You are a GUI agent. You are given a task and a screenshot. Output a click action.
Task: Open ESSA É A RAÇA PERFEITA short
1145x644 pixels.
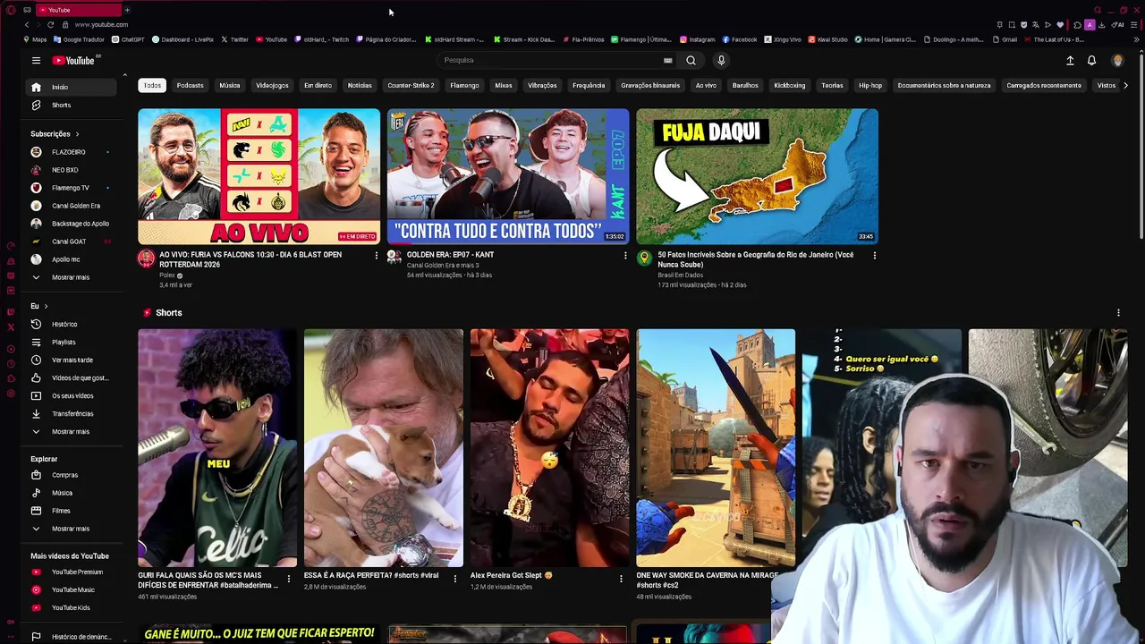383,448
